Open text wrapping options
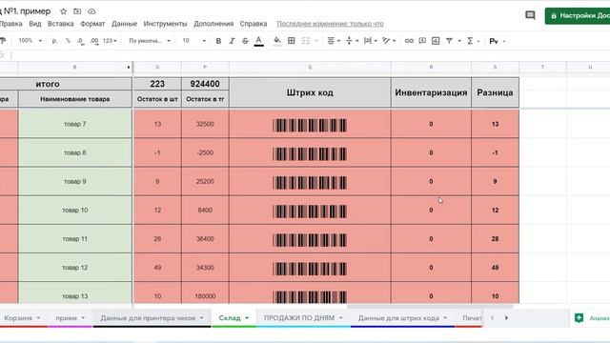610x343 pixels. coord(370,40)
